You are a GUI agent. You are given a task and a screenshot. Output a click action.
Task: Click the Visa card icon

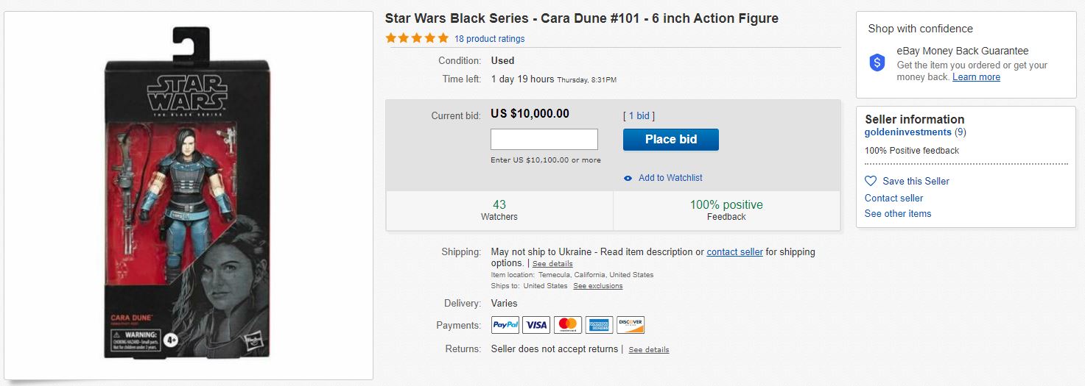click(x=537, y=325)
